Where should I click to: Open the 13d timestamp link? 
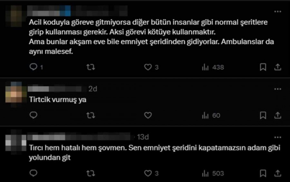(143, 137)
